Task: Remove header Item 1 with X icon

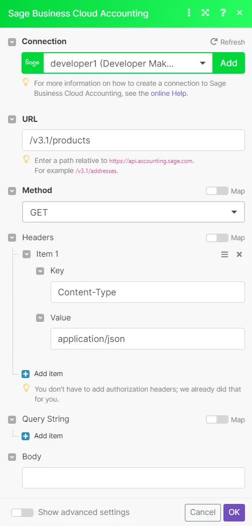Action: click(x=239, y=254)
